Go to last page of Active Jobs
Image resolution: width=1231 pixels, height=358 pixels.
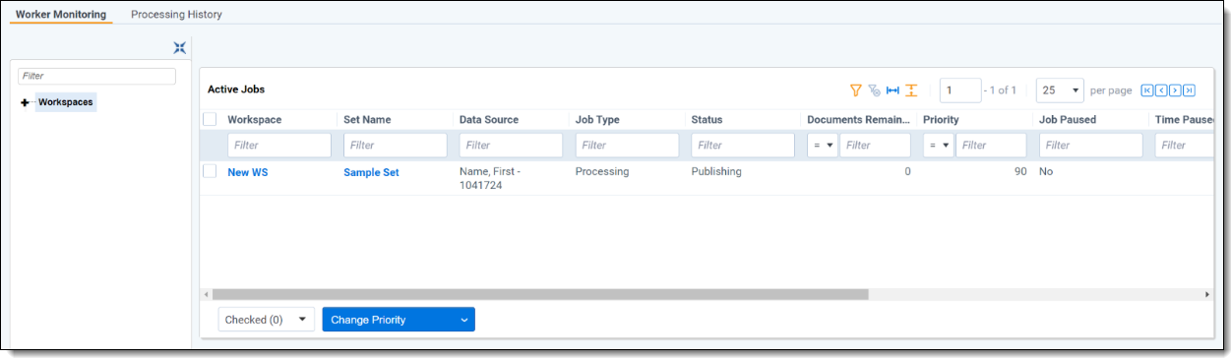point(1189,90)
